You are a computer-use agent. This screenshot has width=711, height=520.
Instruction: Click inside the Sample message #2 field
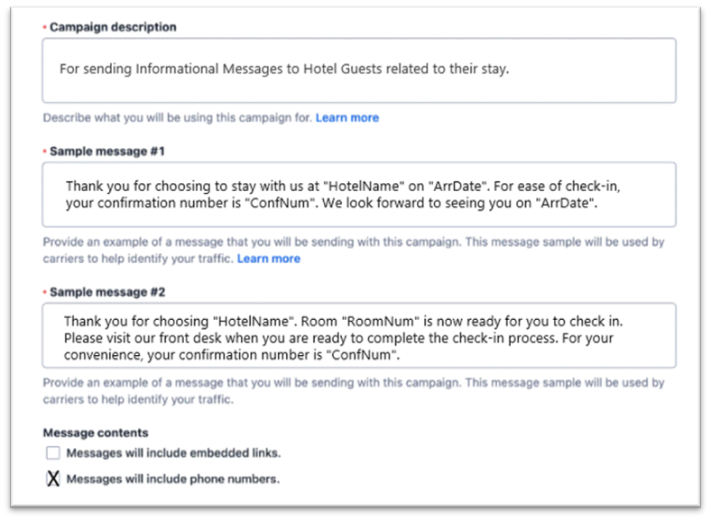click(358, 335)
